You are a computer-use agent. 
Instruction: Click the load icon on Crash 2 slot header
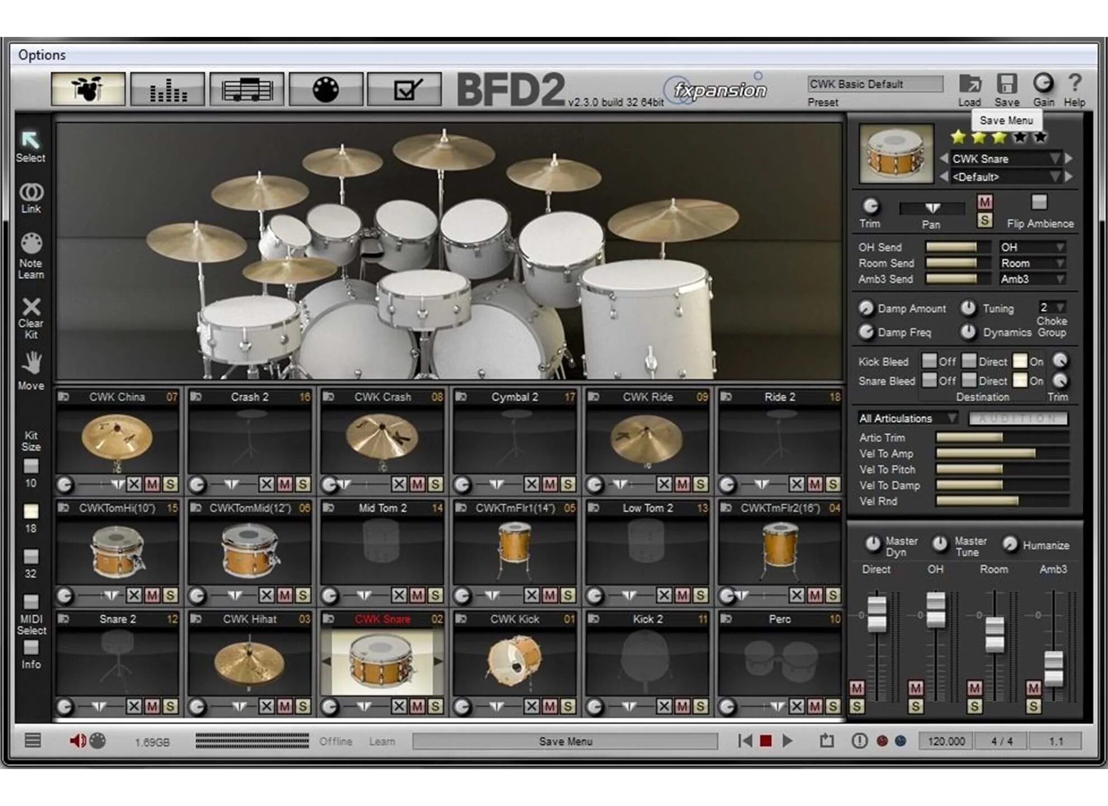(x=196, y=397)
